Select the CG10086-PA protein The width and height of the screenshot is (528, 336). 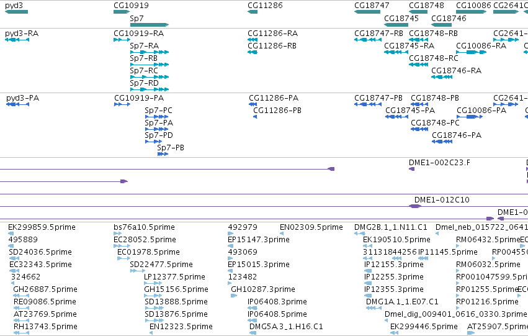pos(470,117)
